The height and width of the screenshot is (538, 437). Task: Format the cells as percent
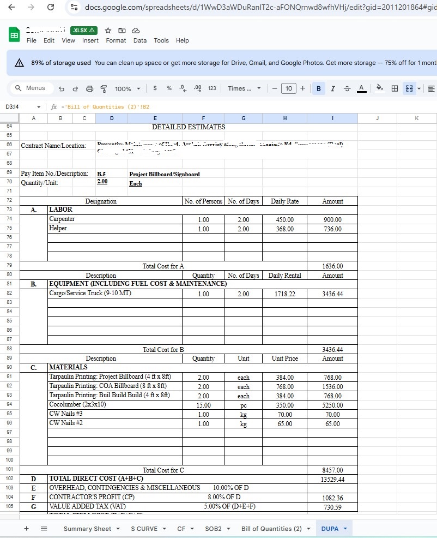tap(169, 88)
